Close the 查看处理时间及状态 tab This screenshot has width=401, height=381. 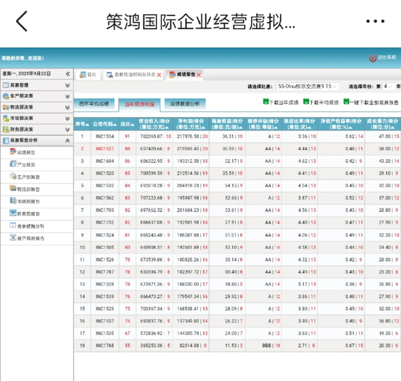coord(159,75)
